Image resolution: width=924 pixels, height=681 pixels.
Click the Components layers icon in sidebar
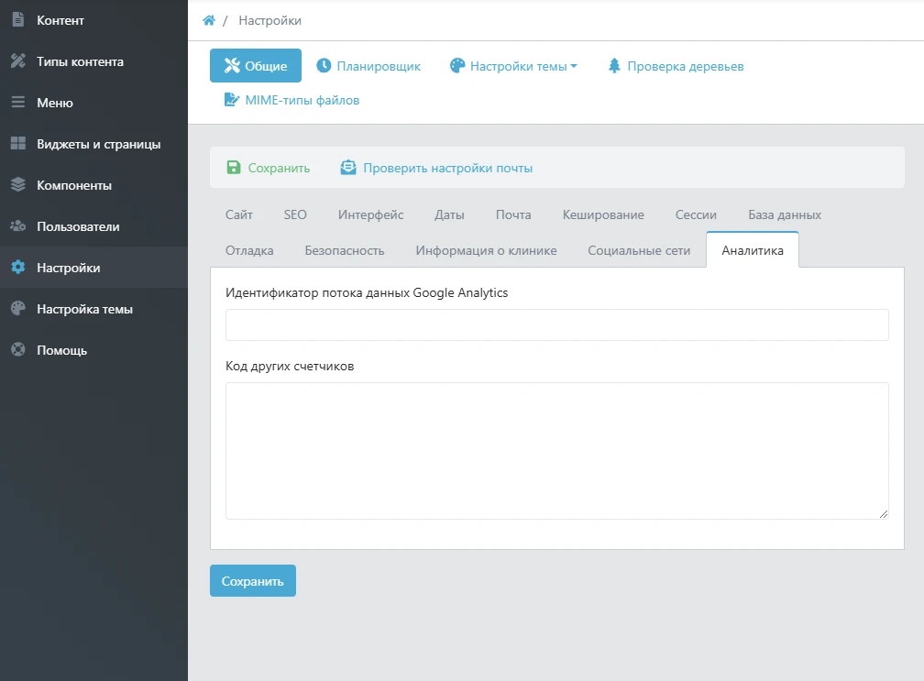17,185
